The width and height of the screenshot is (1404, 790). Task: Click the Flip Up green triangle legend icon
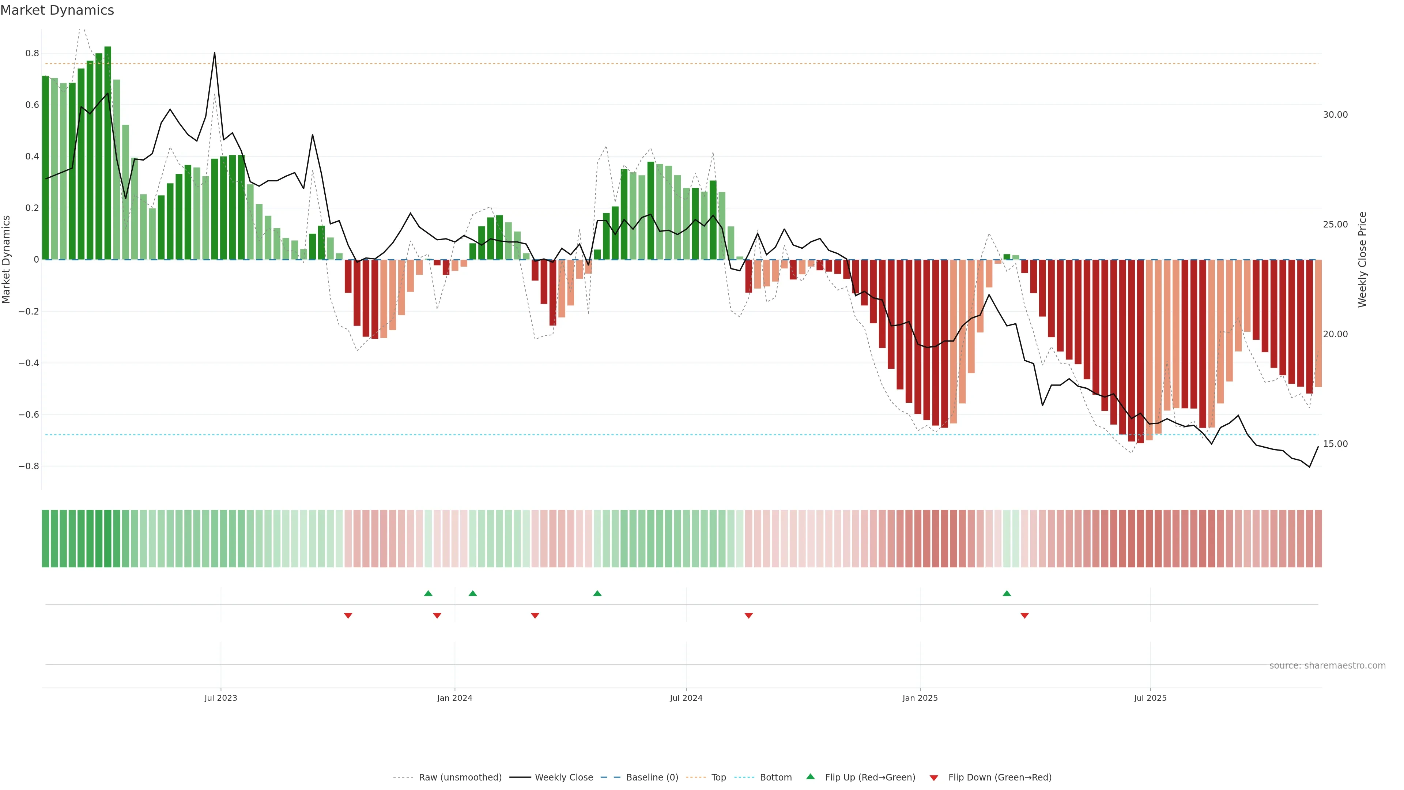click(x=811, y=776)
